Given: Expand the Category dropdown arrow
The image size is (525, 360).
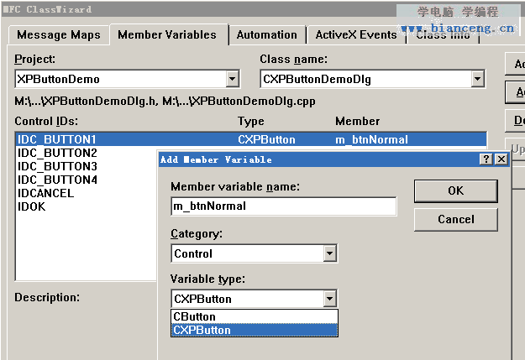Looking at the screenshot, I should point(330,253).
